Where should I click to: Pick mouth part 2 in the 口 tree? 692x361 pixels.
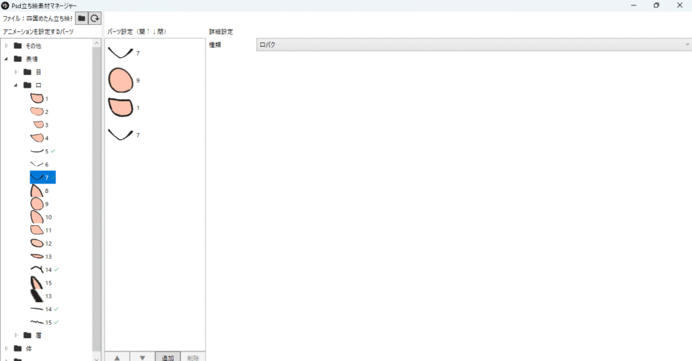pyautogui.click(x=39, y=111)
